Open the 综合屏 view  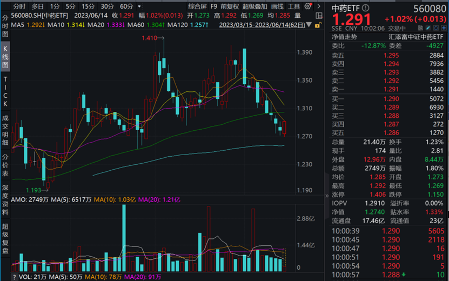[x=197, y=6]
